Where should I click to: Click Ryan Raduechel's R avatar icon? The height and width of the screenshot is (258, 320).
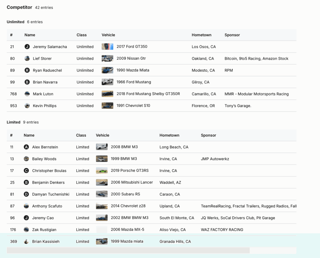27,70
